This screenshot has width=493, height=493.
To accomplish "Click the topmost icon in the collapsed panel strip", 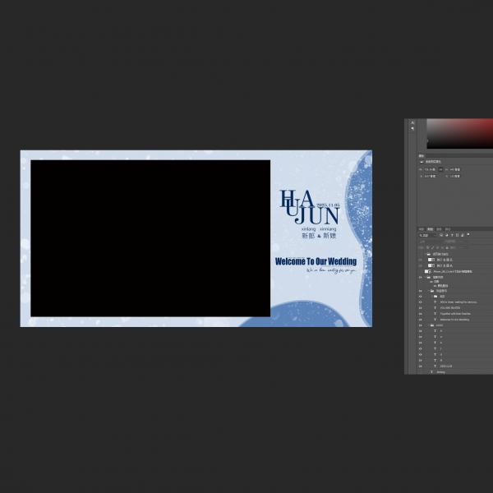I will coord(412,123).
